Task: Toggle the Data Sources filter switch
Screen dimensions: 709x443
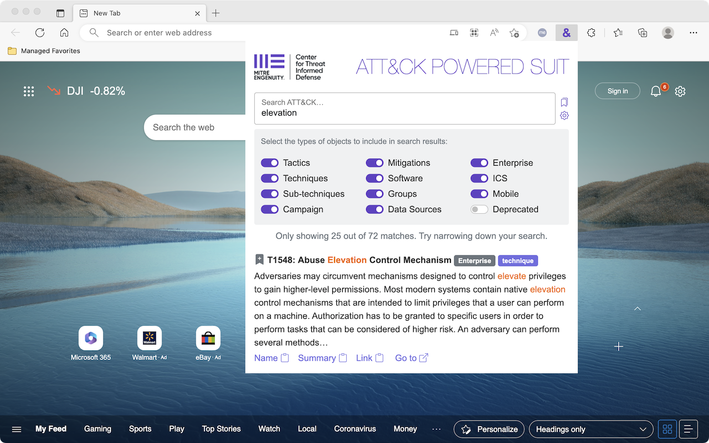Action: 374,209
